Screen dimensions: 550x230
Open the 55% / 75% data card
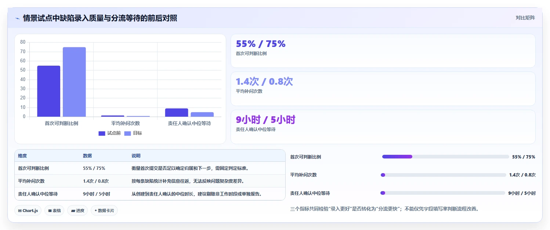tap(383, 51)
